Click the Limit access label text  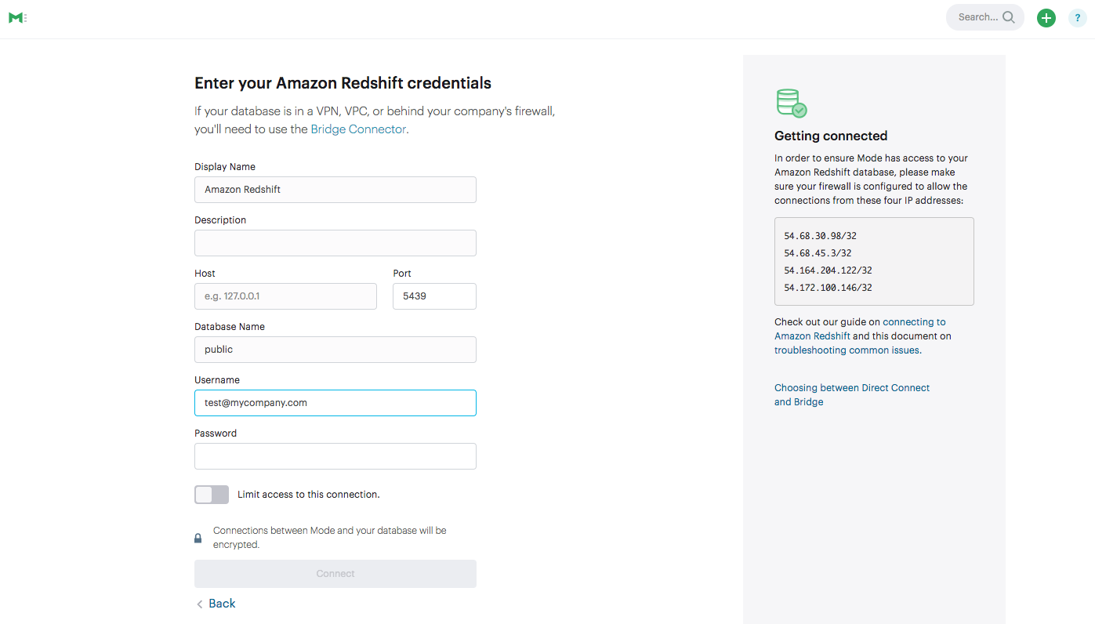[x=308, y=495]
